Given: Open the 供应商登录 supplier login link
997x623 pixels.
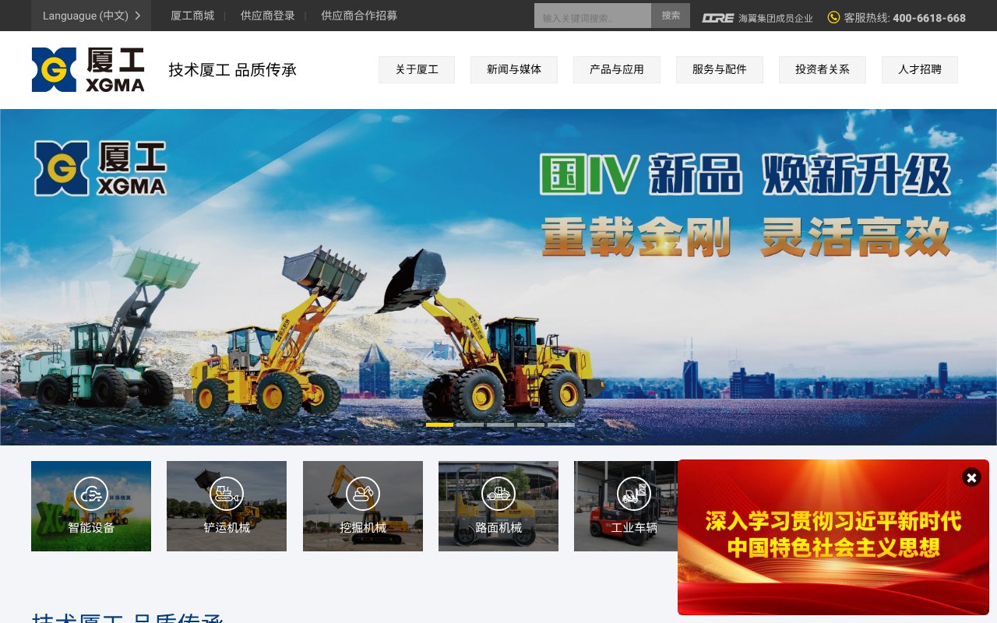Looking at the screenshot, I should (267, 16).
